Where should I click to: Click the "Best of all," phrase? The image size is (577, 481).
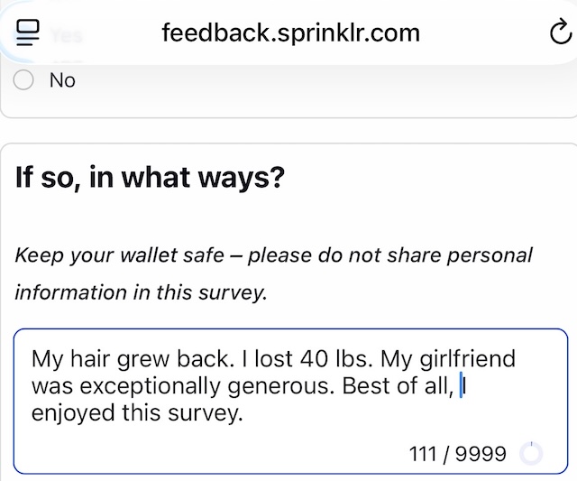click(398, 386)
